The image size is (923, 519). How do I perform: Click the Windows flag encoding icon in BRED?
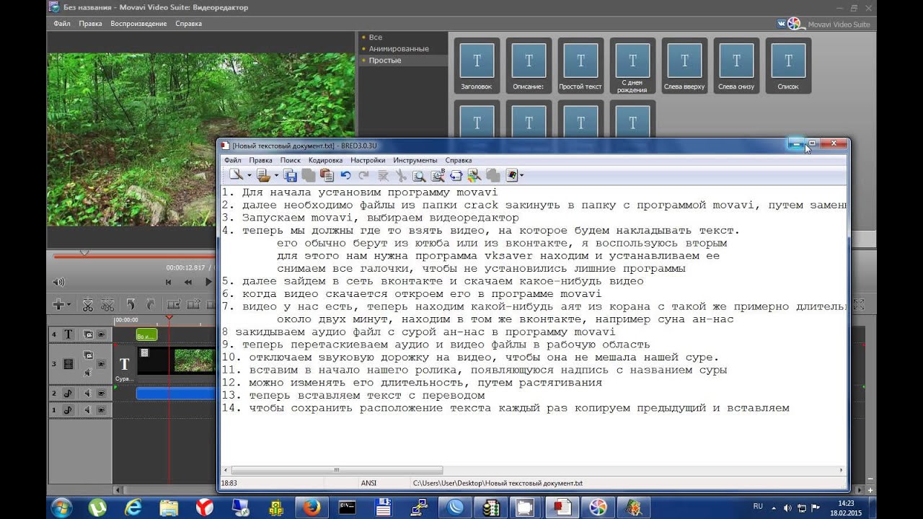[x=512, y=175]
